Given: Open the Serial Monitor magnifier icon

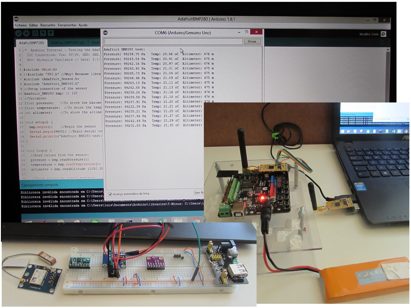Looking at the screenshot, I should pos(383,34).
